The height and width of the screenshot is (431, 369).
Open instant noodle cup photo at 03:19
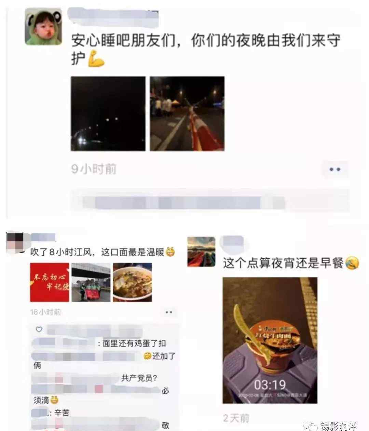pos(270,340)
